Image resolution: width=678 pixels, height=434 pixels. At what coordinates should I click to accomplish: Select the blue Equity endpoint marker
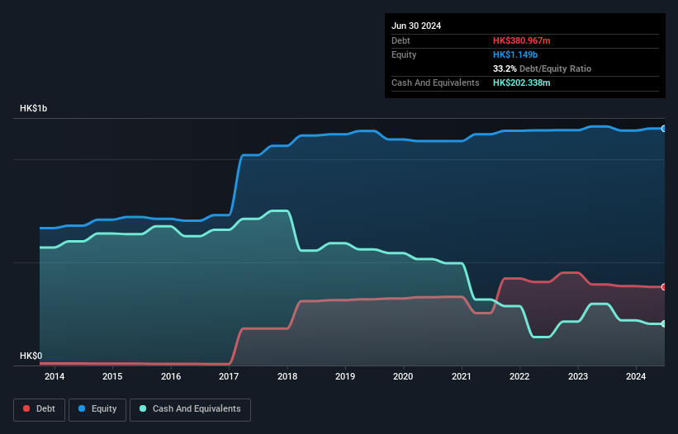[664, 129]
